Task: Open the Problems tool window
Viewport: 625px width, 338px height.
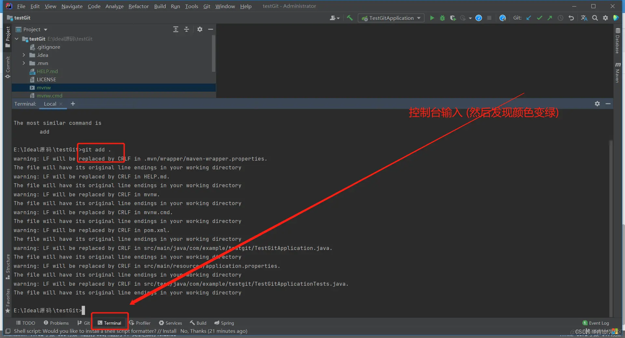Action: pos(56,323)
